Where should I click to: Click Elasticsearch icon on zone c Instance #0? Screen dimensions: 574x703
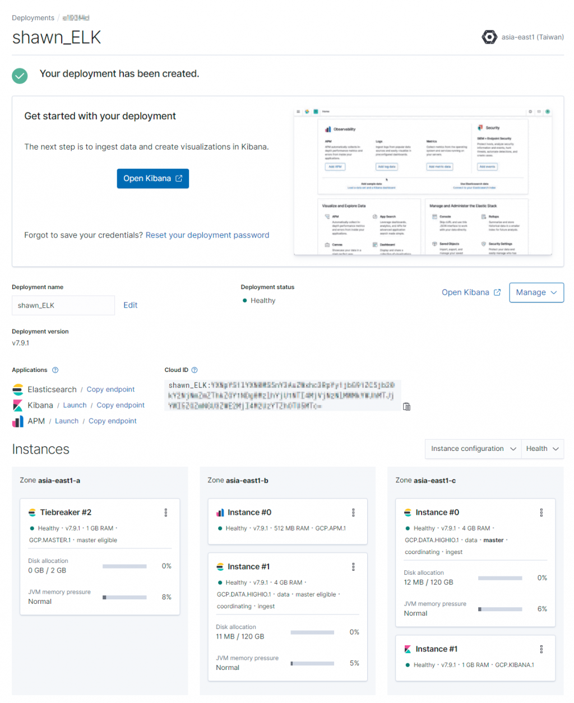408,513
